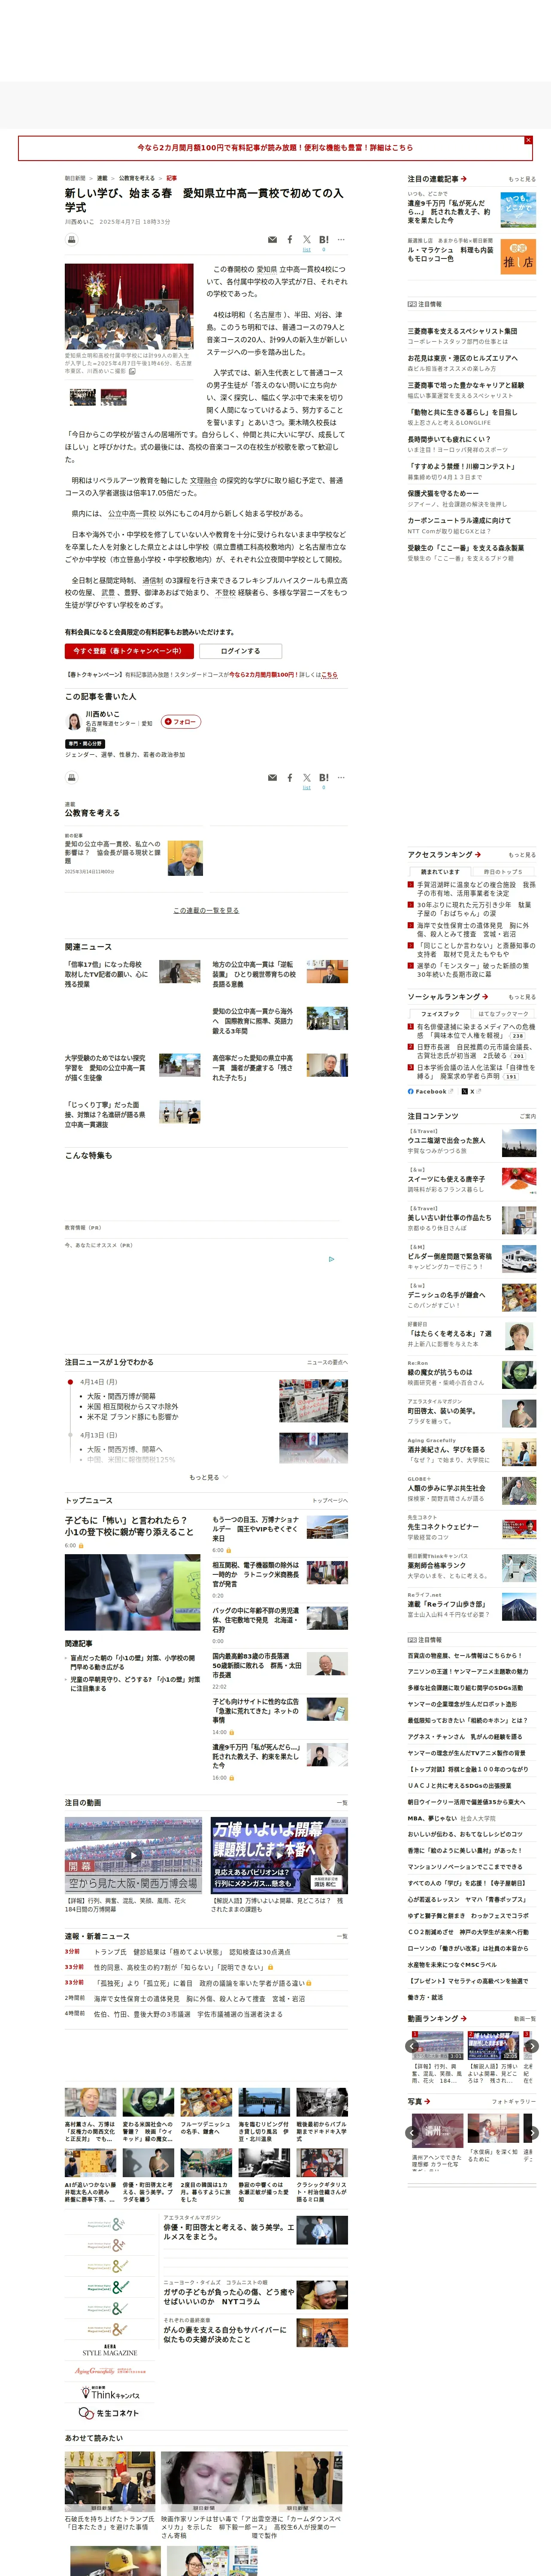The image size is (551, 2576).
Task: Click B! icon below author section
Action: (x=324, y=777)
